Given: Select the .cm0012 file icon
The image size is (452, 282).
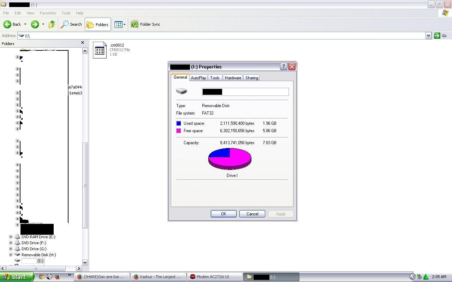Looking at the screenshot, I should [100, 50].
